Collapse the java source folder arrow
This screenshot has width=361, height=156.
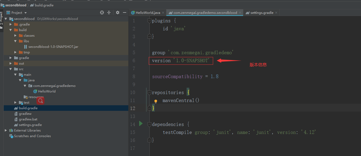tap(20, 80)
